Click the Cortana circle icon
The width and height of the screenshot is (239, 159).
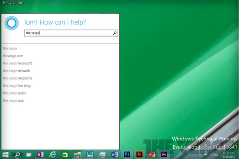click(12, 23)
